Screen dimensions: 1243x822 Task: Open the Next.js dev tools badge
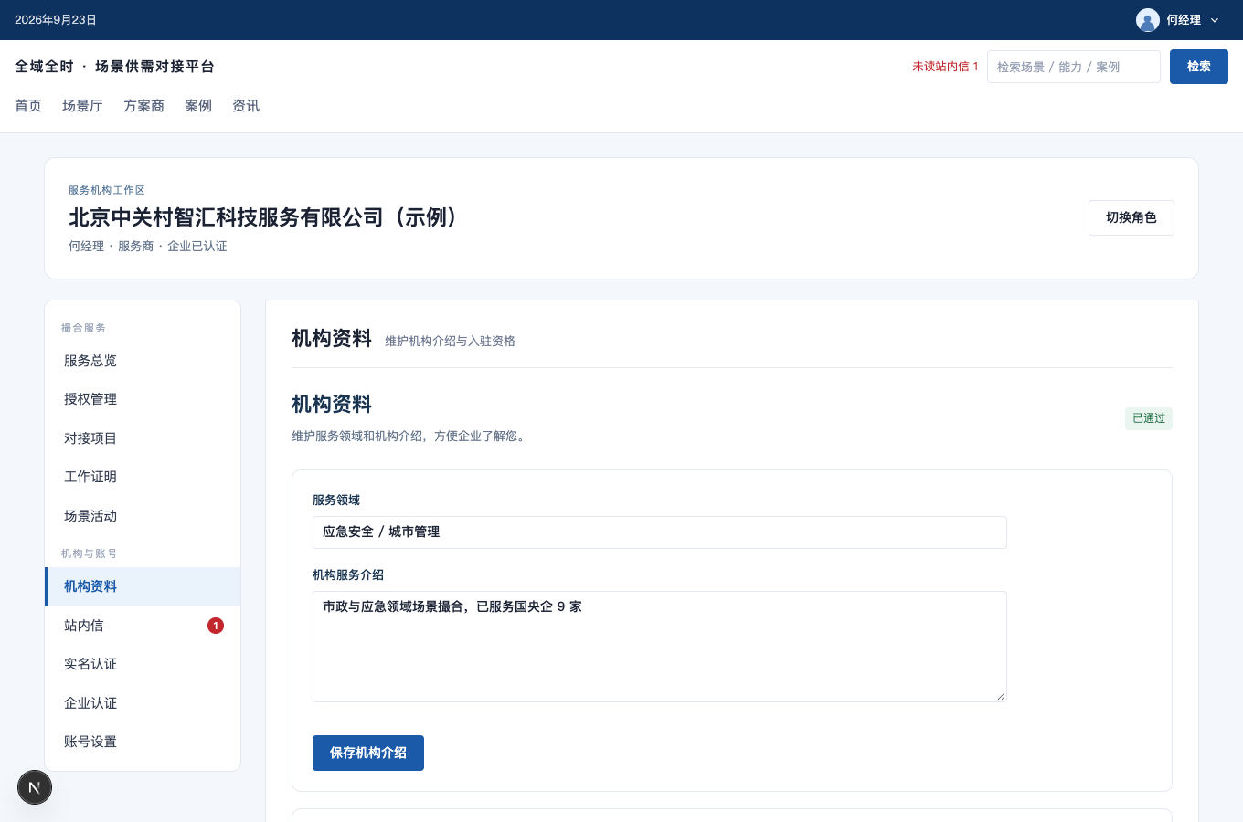pos(35,787)
